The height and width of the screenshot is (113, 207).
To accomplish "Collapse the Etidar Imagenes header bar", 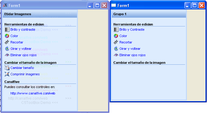I will coord(40,14).
